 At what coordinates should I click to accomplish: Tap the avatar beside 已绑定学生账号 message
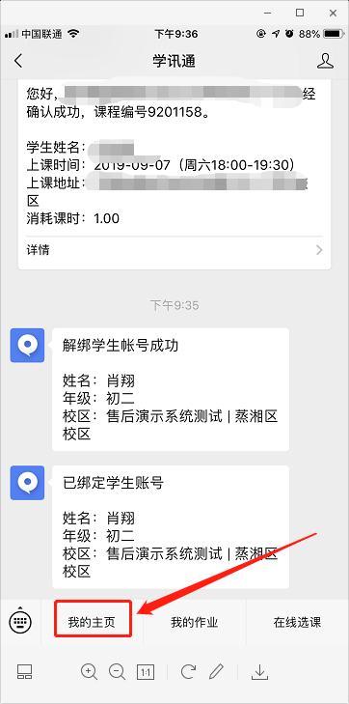(x=27, y=483)
